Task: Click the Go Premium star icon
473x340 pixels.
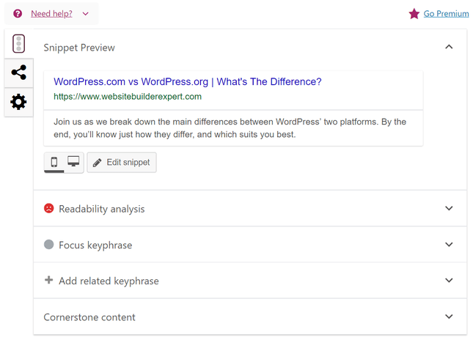Action: [414, 14]
